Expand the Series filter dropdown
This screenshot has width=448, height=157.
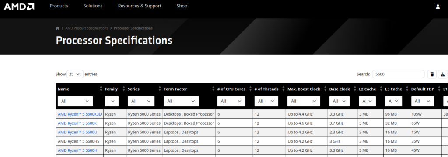coord(141,101)
